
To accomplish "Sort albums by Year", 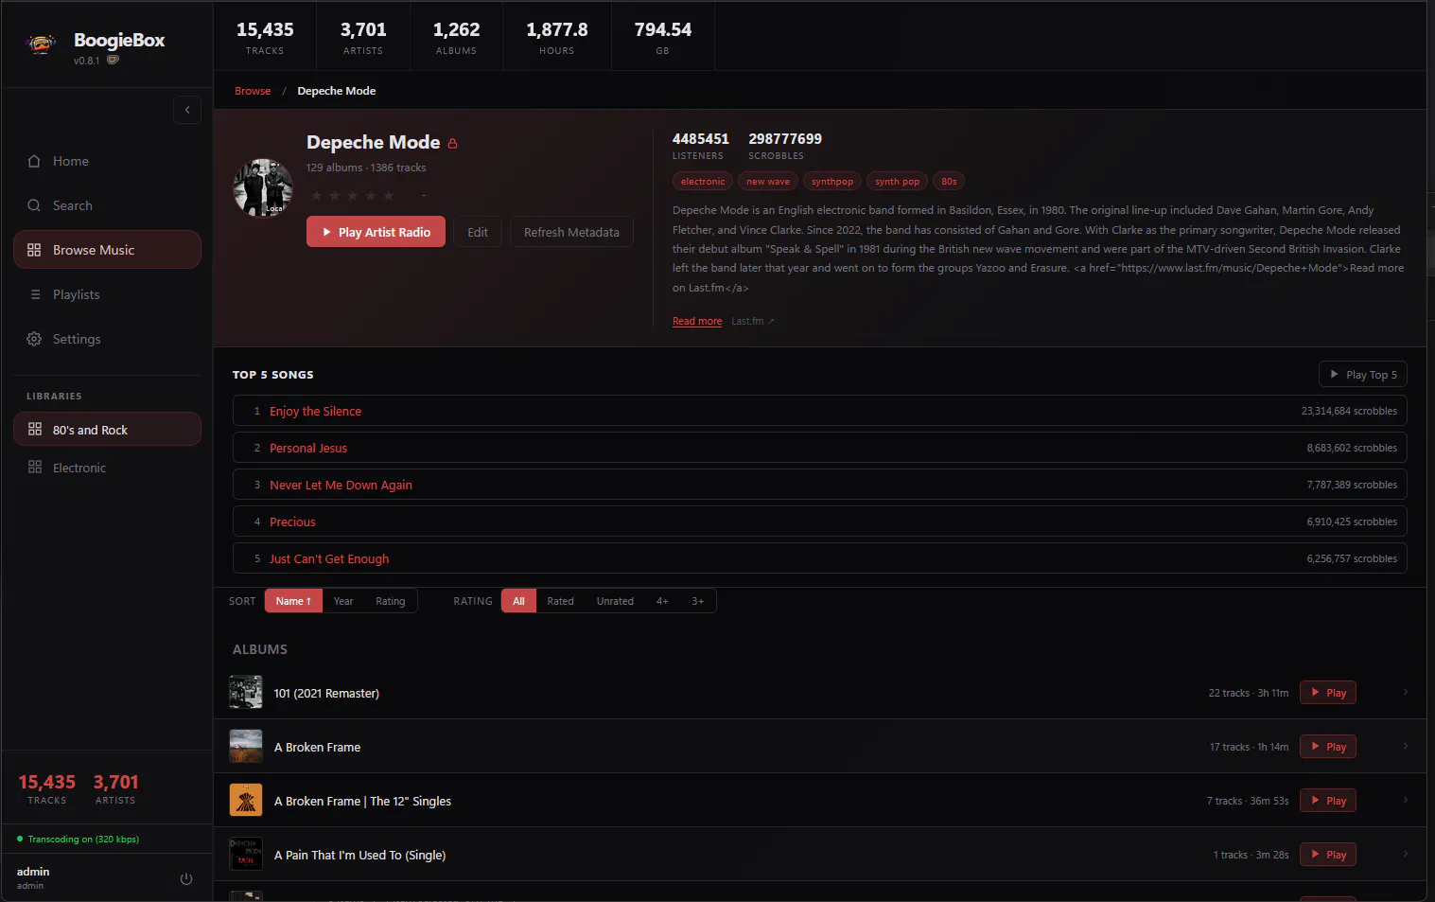I will (343, 601).
